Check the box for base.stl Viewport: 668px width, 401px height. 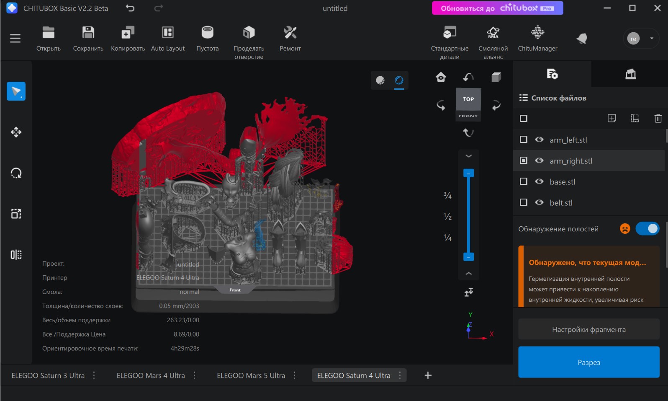523,181
